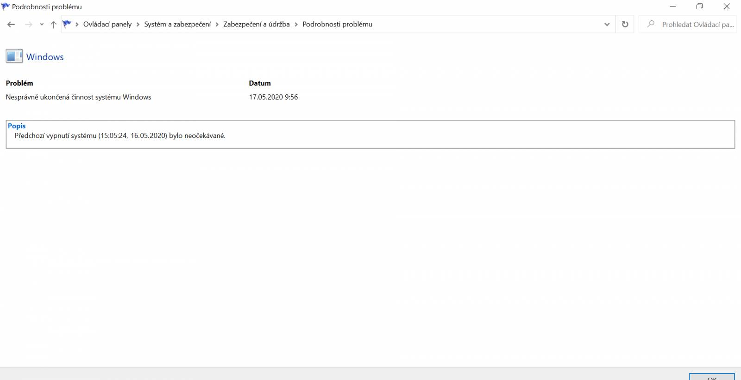Click the search magnifier icon
The image size is (741, 380).
pyautogui.click(x=651, y=24)
